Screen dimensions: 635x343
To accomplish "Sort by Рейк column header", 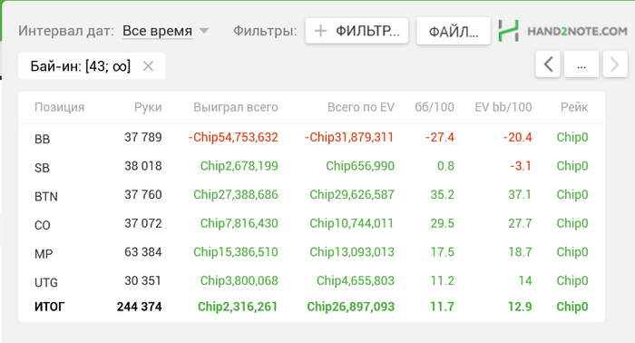I will point(574,107).
